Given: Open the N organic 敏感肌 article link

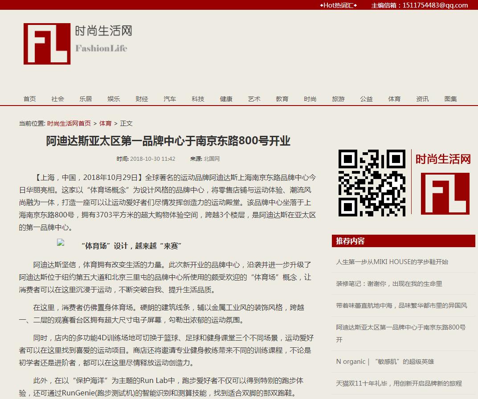Looking at the screenshot, I should (385, 362).
